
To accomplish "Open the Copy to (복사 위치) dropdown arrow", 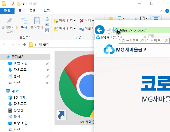I will click(x=75, y=29).
